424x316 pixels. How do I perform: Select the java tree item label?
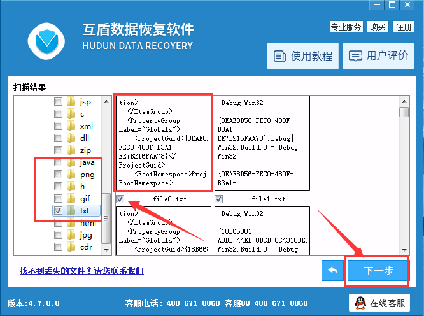(x=87, y=162)
